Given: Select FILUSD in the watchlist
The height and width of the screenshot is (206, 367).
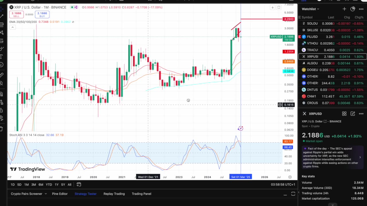Looking at the screenshot, I should coord(333,37).
